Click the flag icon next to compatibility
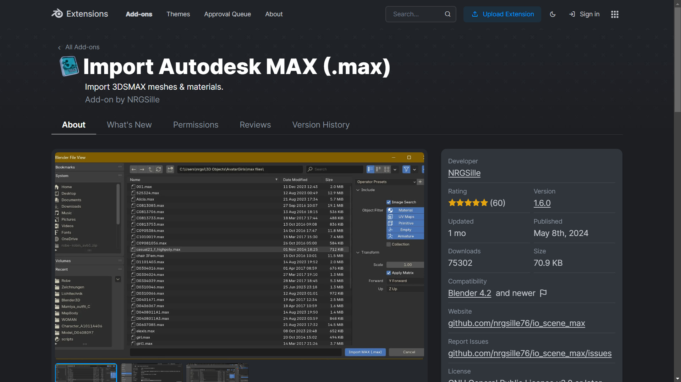This screenshot has width=681, height=382. [x=543, y=293]
